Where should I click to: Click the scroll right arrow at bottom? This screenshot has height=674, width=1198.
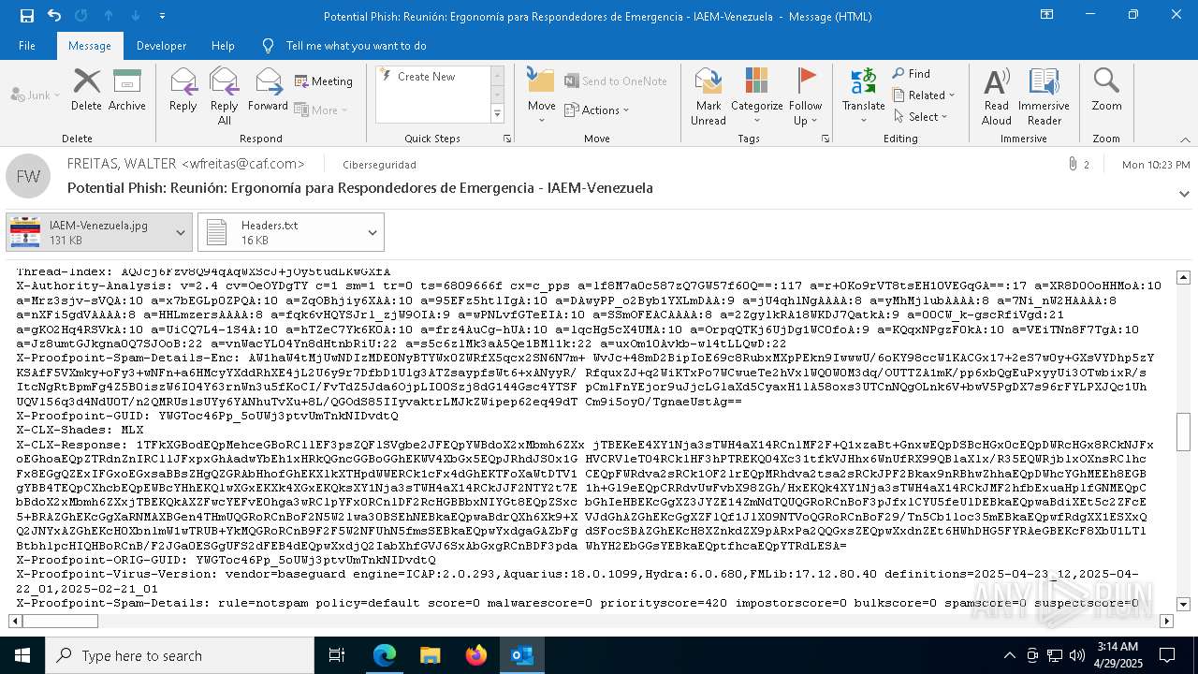point(1166,621)
